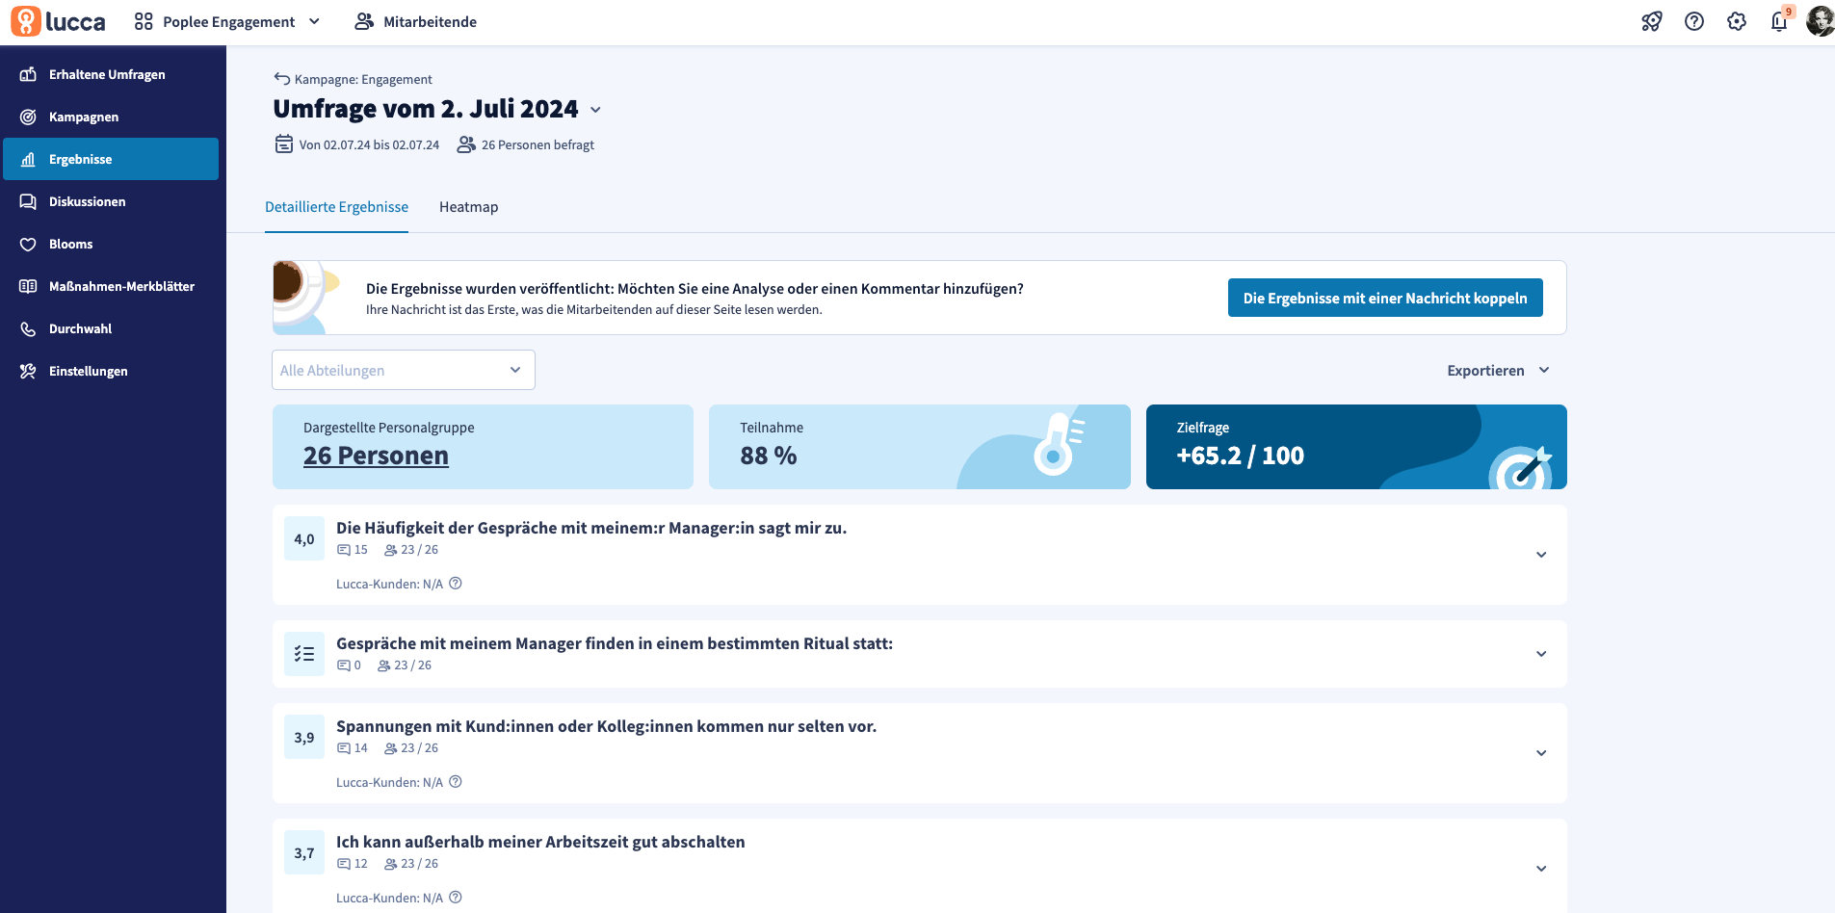Click the Lucca logo
Image resolution: width=1835 pixels, height=913 pixels.
[x=58, y=21]
